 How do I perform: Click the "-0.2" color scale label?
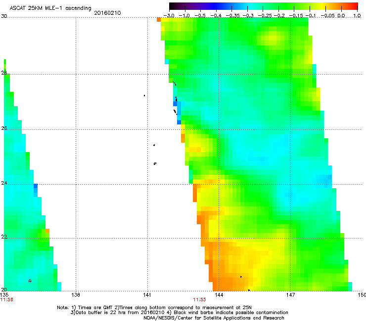click(279, 16)
